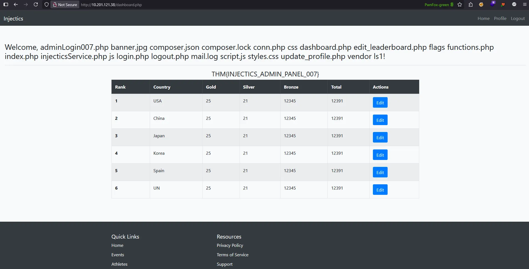Screen dimensions: 529x269
Task: Click the Total value 12391 in UN row
Action: click(x=337, y=188)
